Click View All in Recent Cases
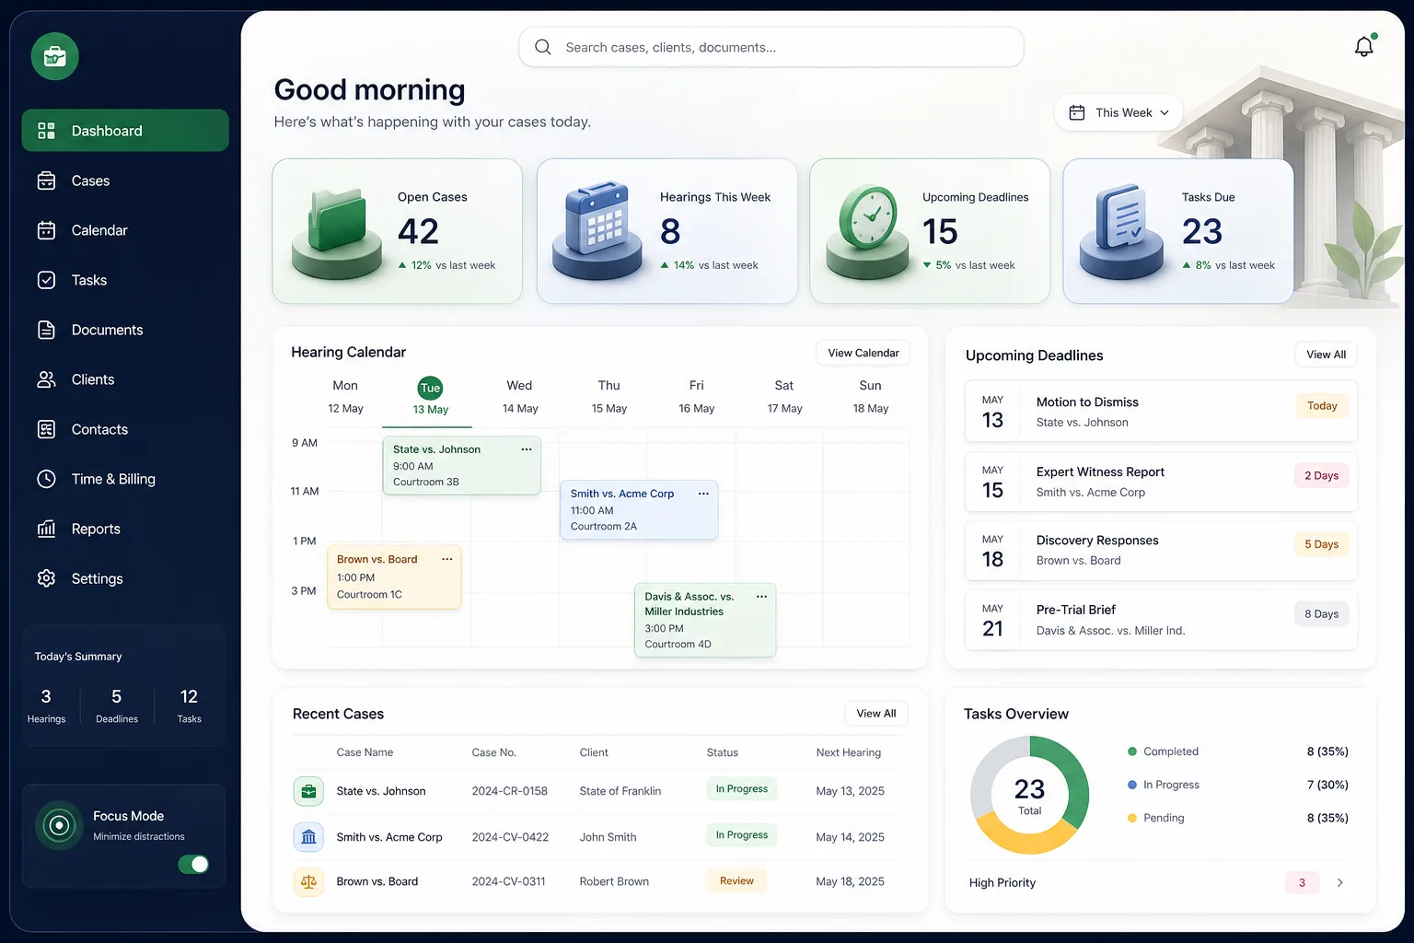 tap(876, 714)
